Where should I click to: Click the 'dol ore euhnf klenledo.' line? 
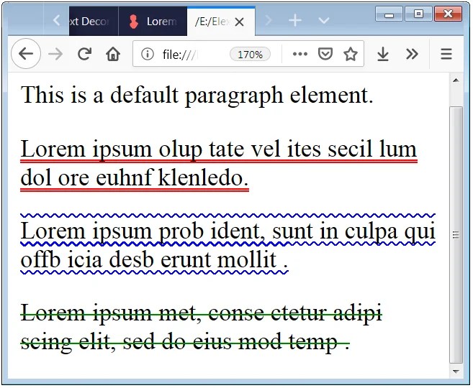click(x=135, y=178)
